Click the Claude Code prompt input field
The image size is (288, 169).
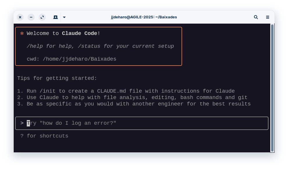click(x=142, y=123)
